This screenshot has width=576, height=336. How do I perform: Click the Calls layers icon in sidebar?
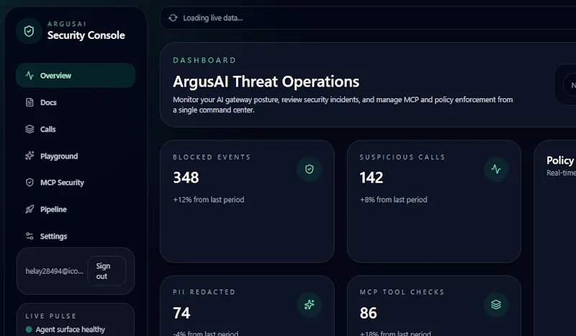tap(30, 129)
